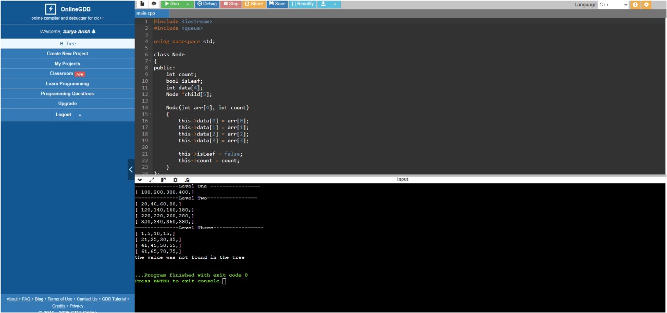Click the Terms of Use footer link

(60, 299)
